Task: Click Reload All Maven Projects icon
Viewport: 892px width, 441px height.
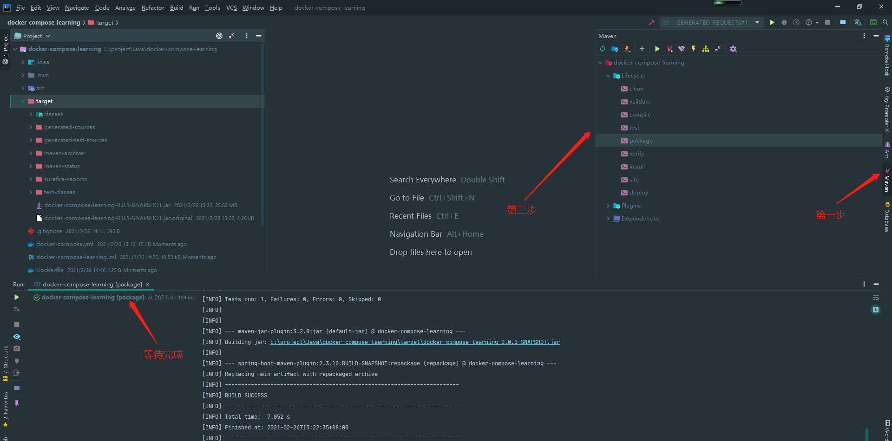Action: click(603, 49)
